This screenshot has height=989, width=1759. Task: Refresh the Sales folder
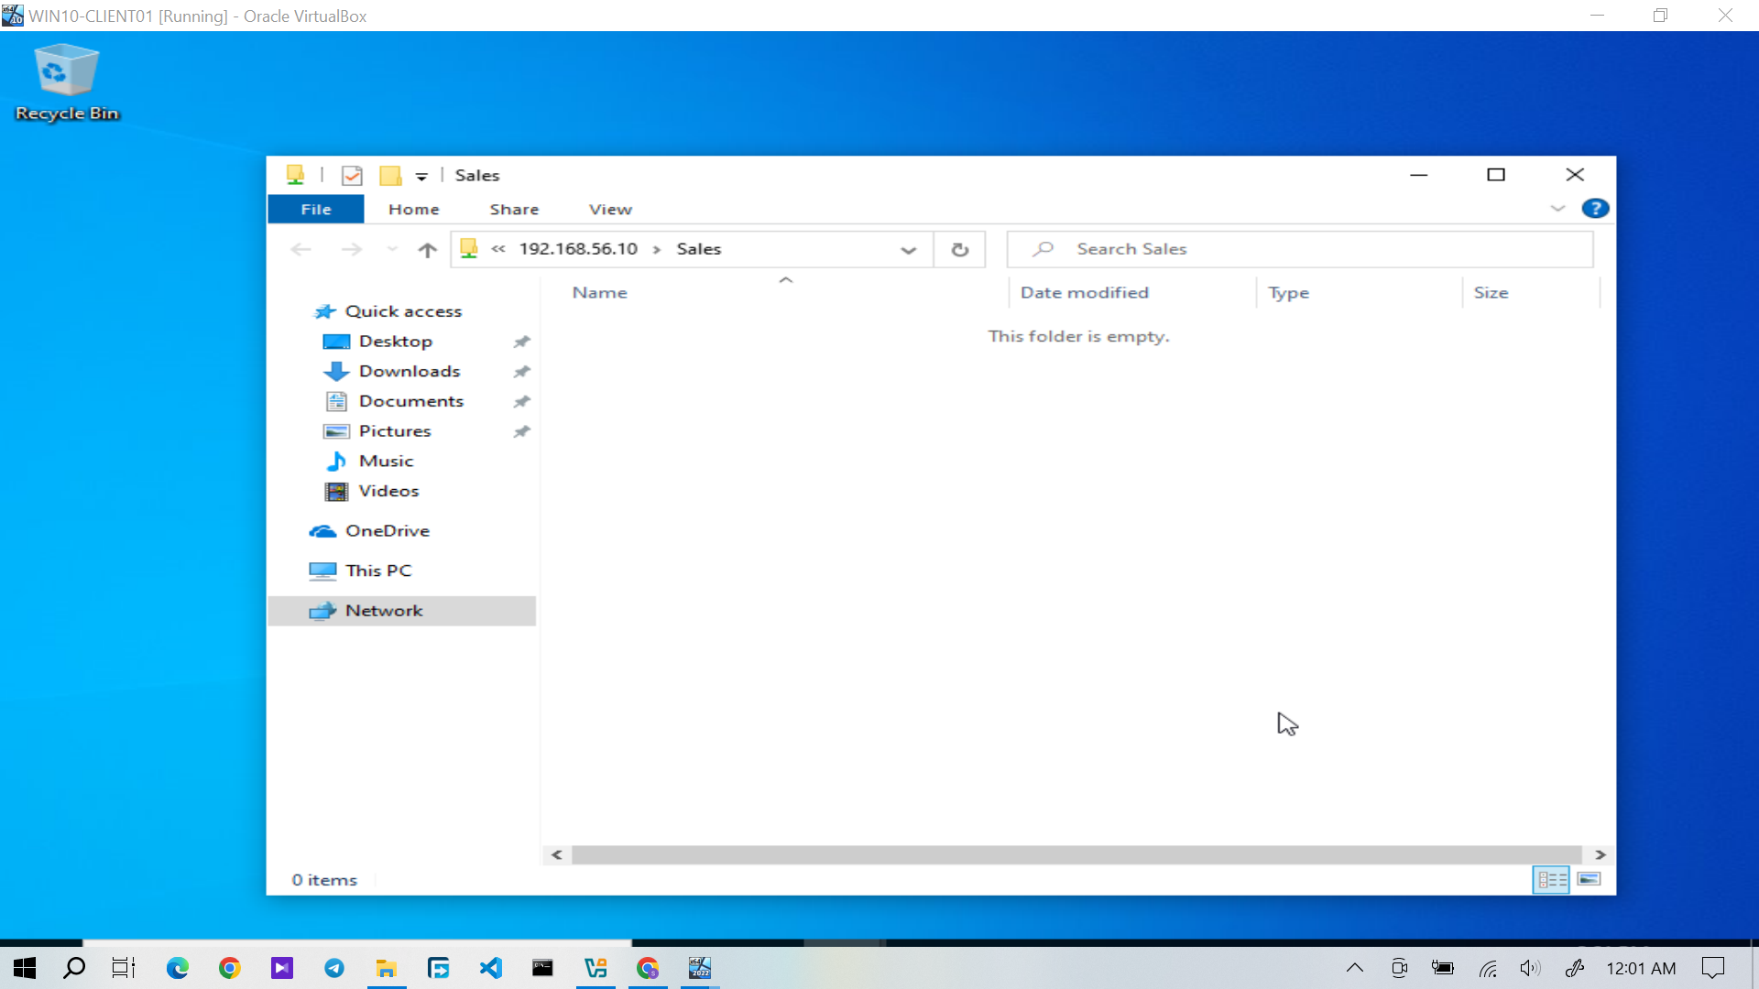pyautogui.click(x=960, y=249)
